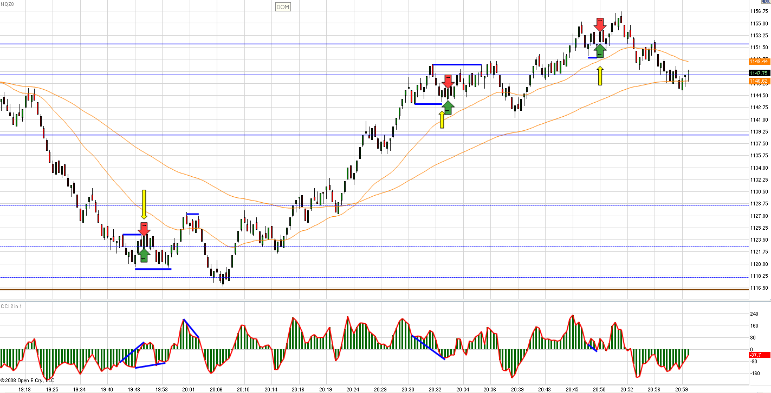This screenshot has height=393, width=771.
Task: Click the 19:48 time axis label
Action: pyautogui.click(x=134, y=389)
